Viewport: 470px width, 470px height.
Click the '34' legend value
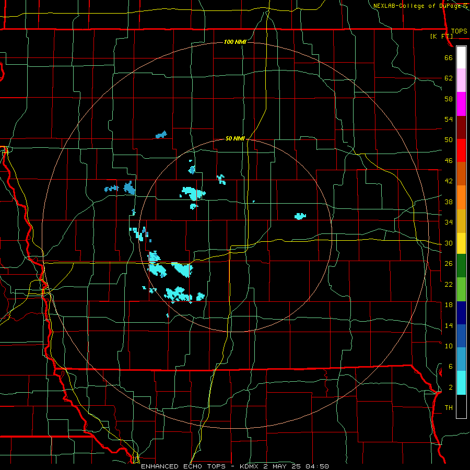point(449,222)
